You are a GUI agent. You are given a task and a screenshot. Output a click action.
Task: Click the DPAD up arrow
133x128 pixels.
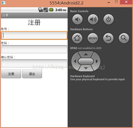pos(86,54)
